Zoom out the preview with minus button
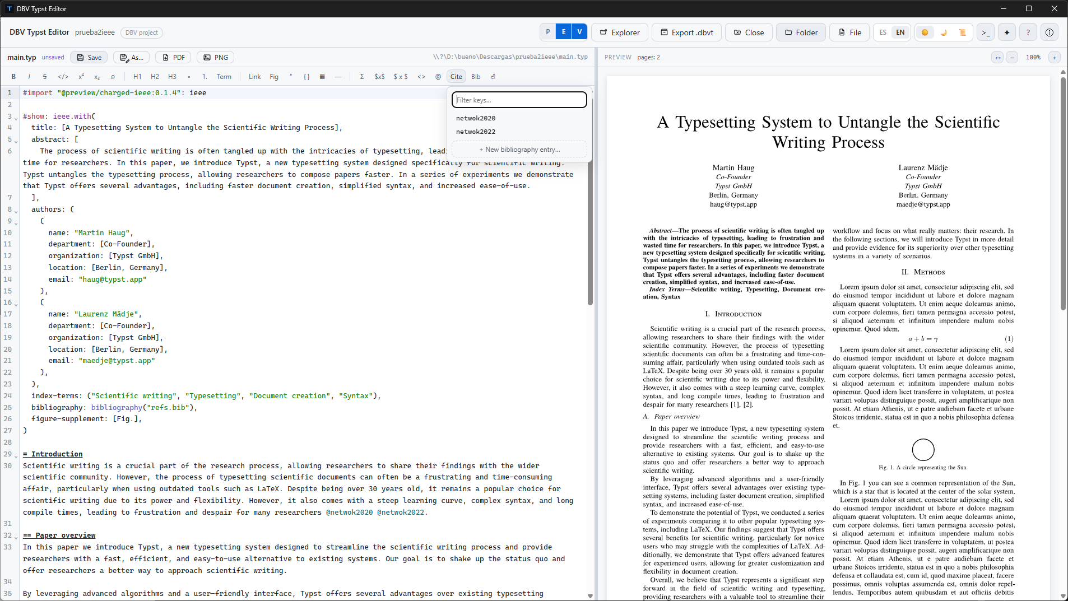Screen dimensions: 1068x601 pos(1012,57)
